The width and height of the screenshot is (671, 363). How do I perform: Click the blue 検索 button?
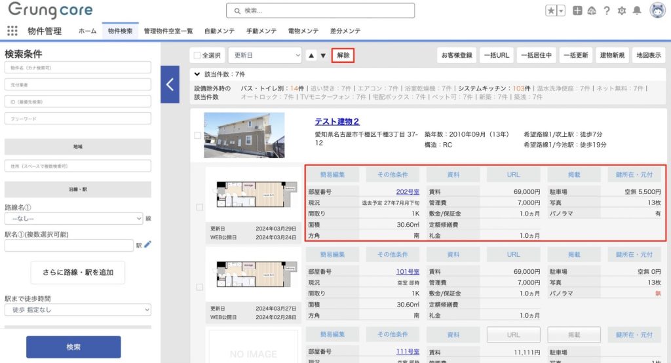click(73, 347)
